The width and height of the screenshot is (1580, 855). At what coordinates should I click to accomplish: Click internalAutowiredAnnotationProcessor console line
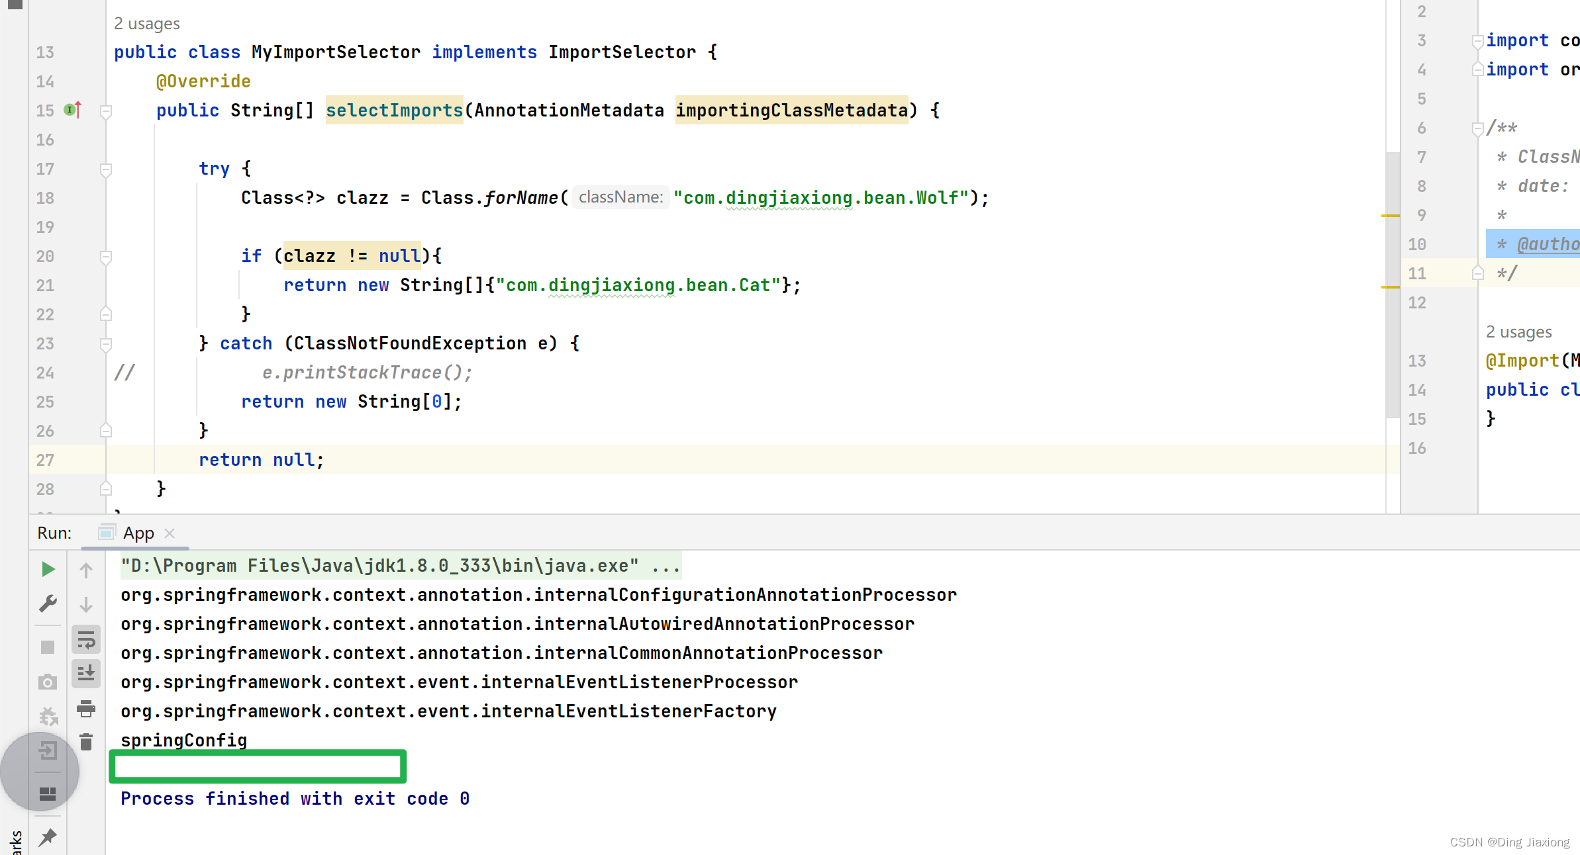tap(517, 623)
